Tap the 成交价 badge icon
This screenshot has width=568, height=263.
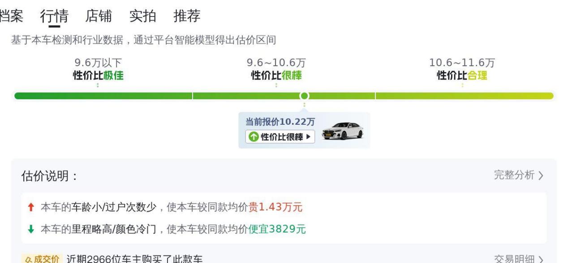[x=41, y=259]
